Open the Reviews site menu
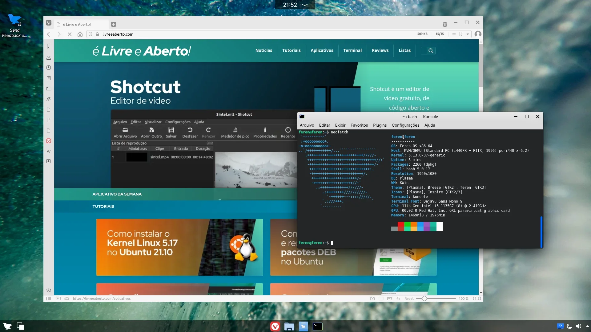This screenshot has height=332, width=591. tap(380, 50)
